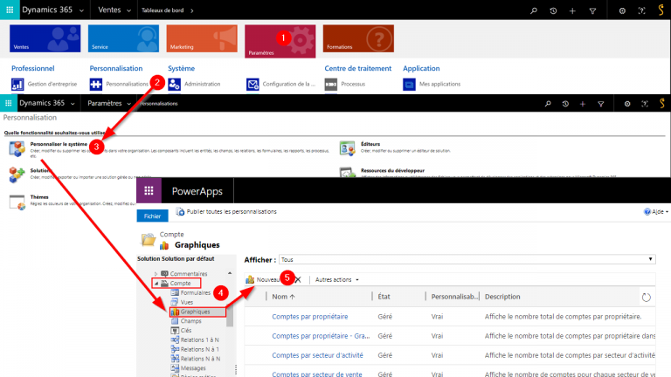The width and height of the screenshot is (671, 377).
Task: Click the solution tree scrollbar
Action: [x=230, y=314]
